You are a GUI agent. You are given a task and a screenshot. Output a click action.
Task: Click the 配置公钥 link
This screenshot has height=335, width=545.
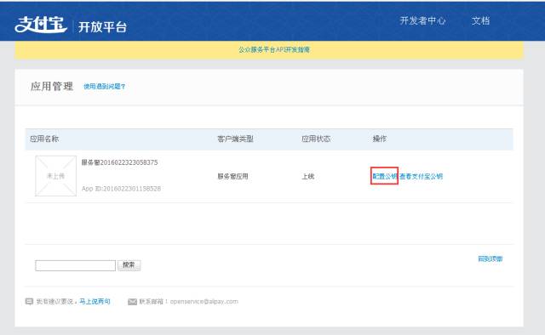[x=384, y=176]
